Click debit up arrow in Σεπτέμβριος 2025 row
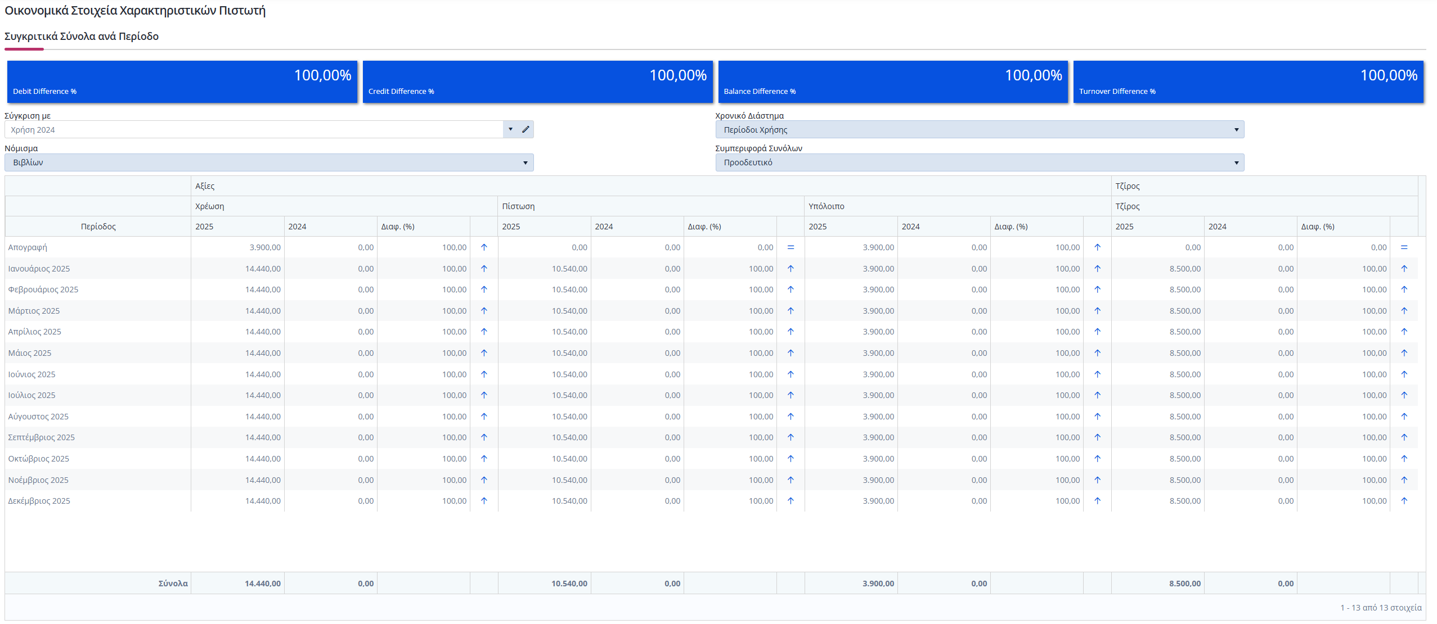The width and height of the screenshot is (1437, 624). [x=484, y=437]
